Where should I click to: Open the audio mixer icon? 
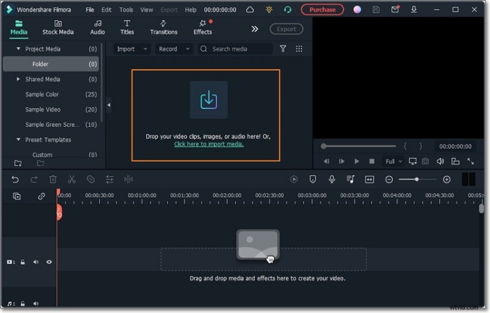pyautogui.click(x=350, y=179)
